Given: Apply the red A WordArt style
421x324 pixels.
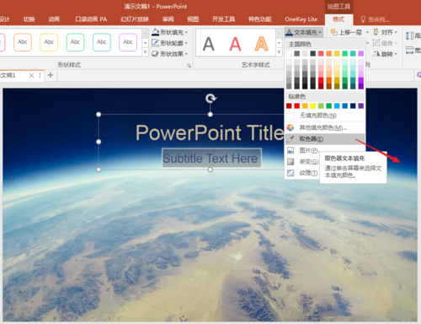Looking at the screenshot, I should [x=235, y=44].
